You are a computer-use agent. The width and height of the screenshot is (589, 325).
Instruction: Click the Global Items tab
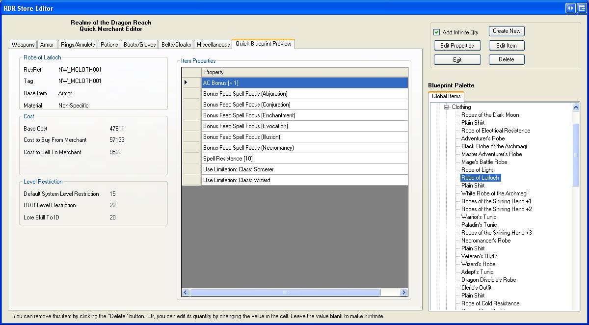pyautogui.click(x=446, y=97)
